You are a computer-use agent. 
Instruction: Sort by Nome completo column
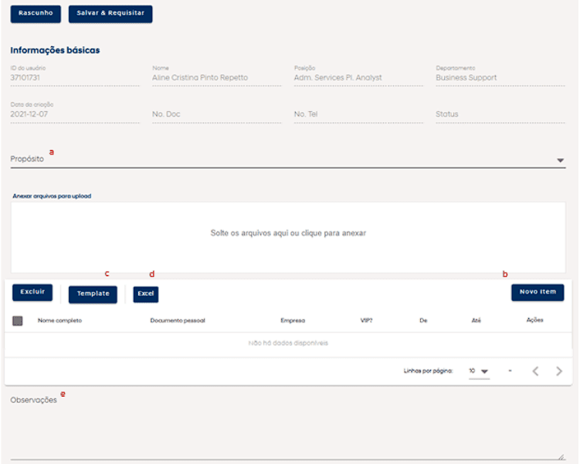59,320
